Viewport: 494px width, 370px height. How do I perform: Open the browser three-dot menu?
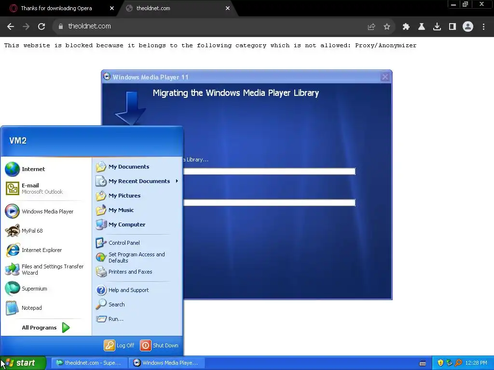pos(483,26)
